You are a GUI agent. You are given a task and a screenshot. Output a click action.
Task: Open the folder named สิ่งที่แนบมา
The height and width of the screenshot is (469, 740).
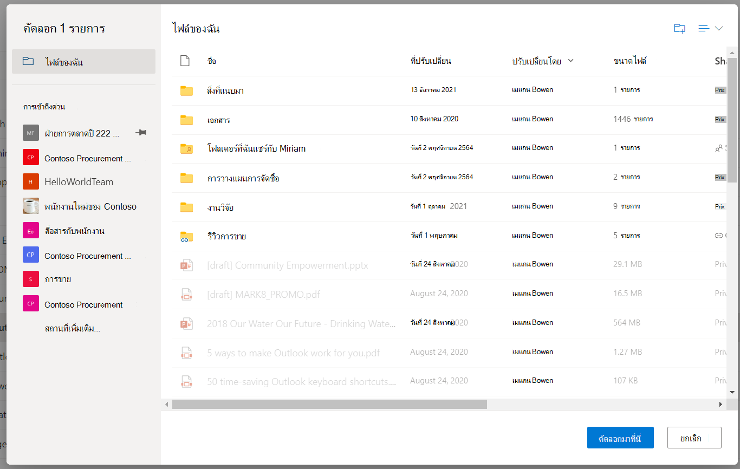point(225,90)
